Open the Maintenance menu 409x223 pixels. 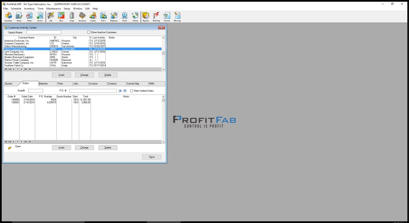point(54,9)
